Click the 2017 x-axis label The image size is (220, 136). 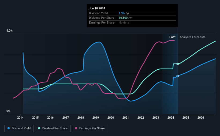[66, 118]
